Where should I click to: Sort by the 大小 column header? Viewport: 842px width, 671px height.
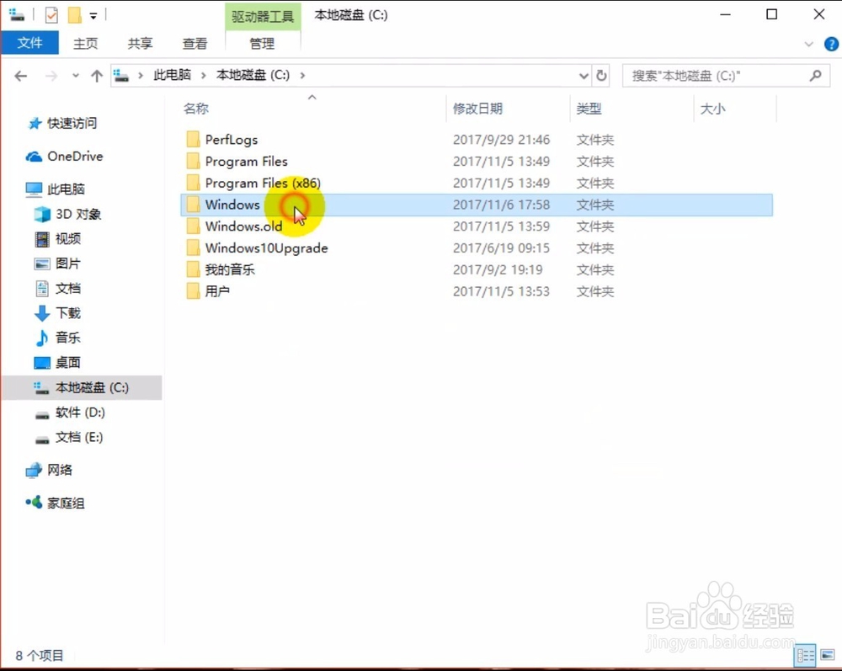click(712, 109)
